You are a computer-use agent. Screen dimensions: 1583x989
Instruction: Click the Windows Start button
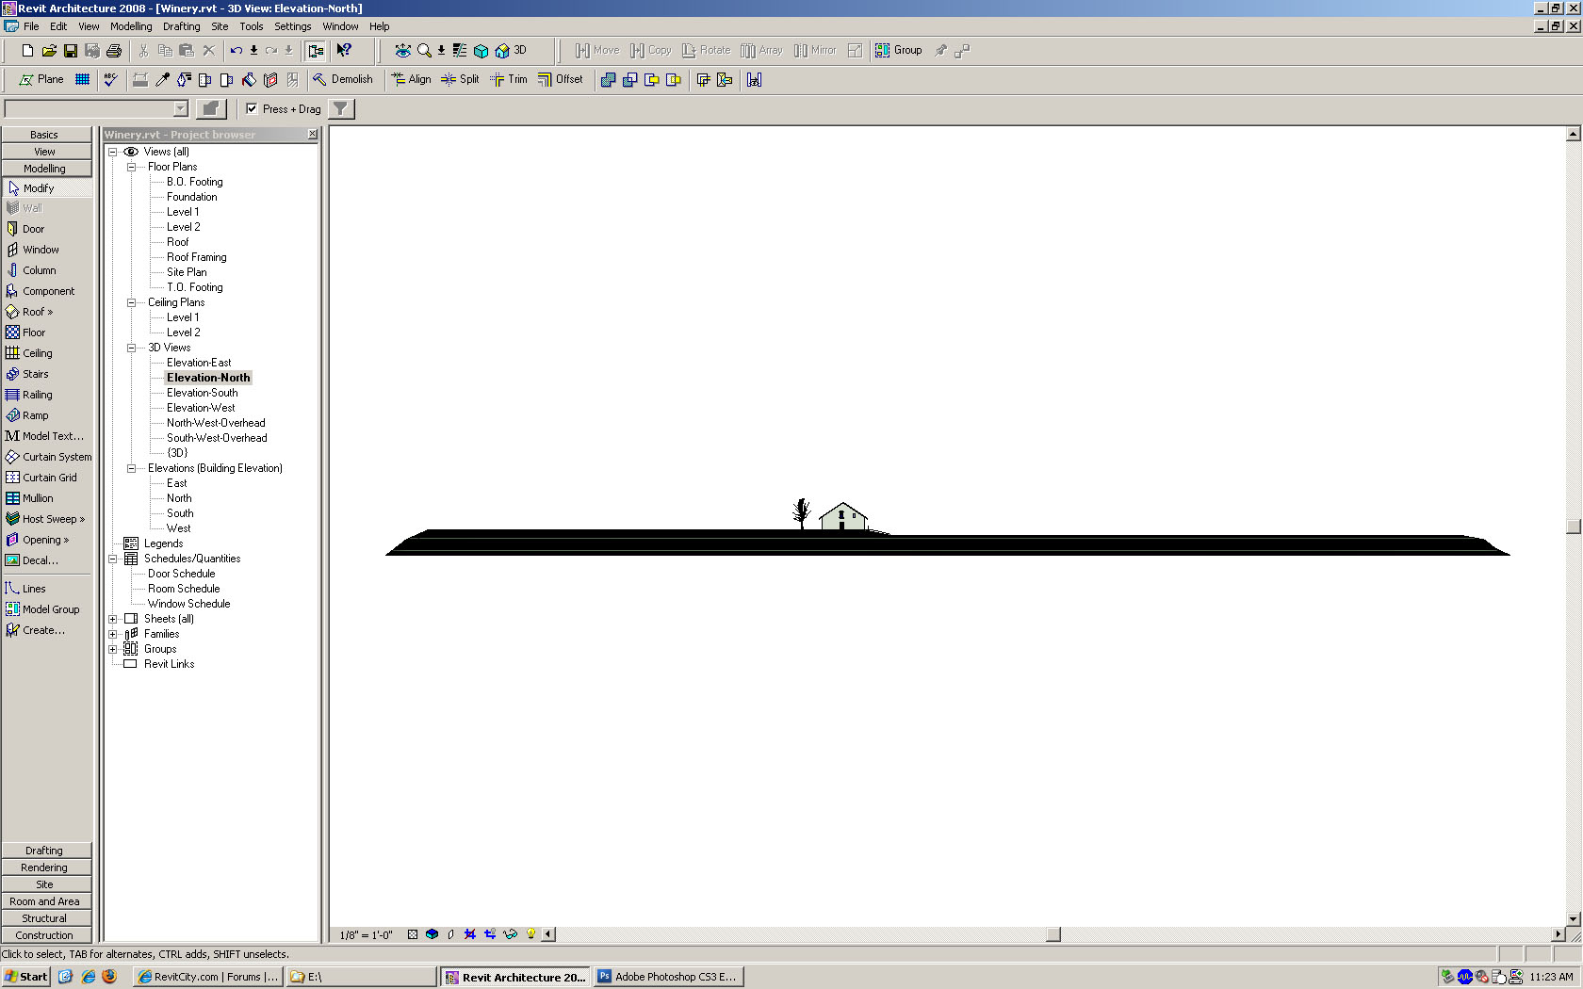pos(26,977)
